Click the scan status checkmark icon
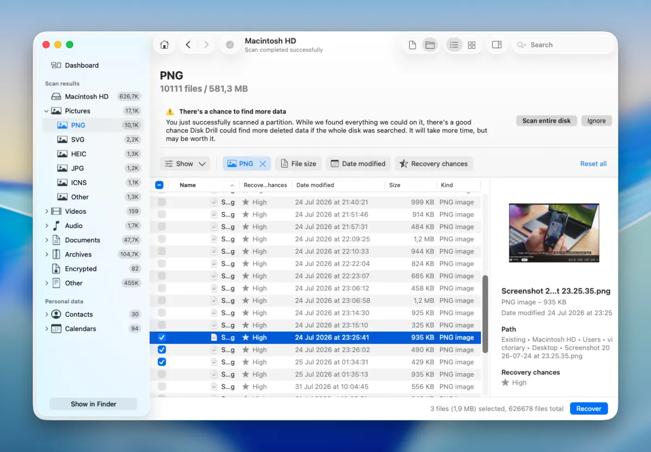Viewport: 651px width, 452px height. coord(230,45)
